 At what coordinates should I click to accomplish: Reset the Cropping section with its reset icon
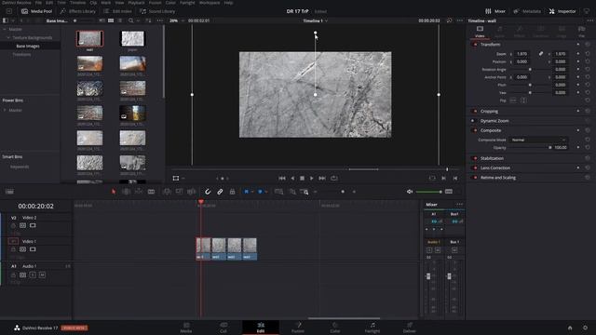pos(588,111)
